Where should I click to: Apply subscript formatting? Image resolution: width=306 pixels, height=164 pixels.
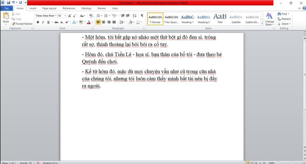click(x=62, y=22)
